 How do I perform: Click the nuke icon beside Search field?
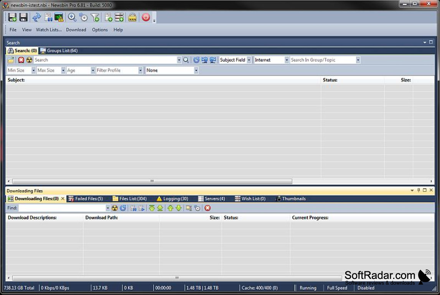pyautogui.click(x=29, y=60)
